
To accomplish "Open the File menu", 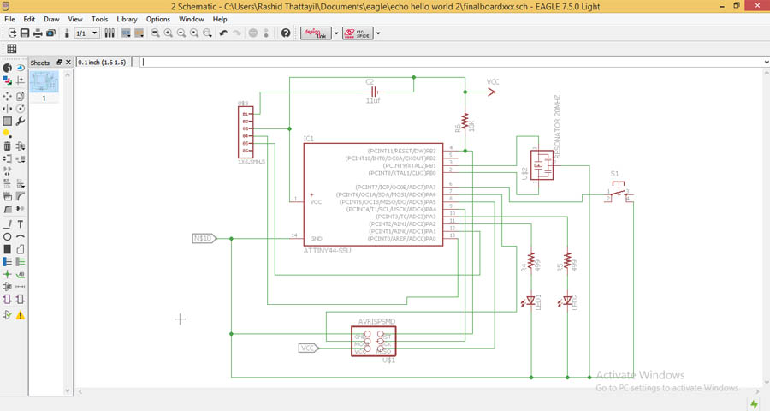I will (x=9, y=19).
